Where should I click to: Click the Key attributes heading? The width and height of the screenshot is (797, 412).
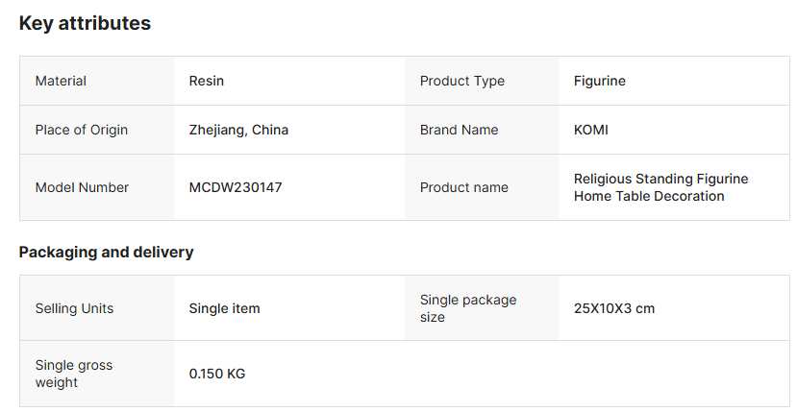[x=85, y=24]
